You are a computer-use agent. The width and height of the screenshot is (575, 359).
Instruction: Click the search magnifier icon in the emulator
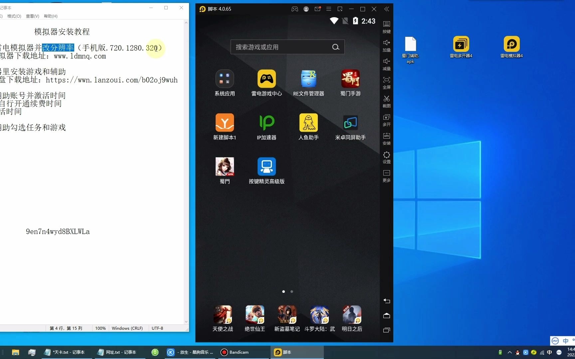[336, 47]
